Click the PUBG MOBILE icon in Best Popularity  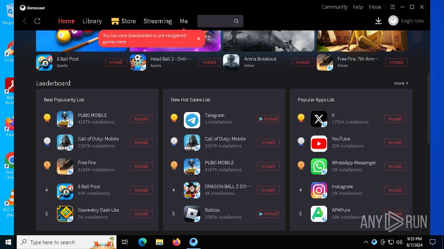(65, 119)
